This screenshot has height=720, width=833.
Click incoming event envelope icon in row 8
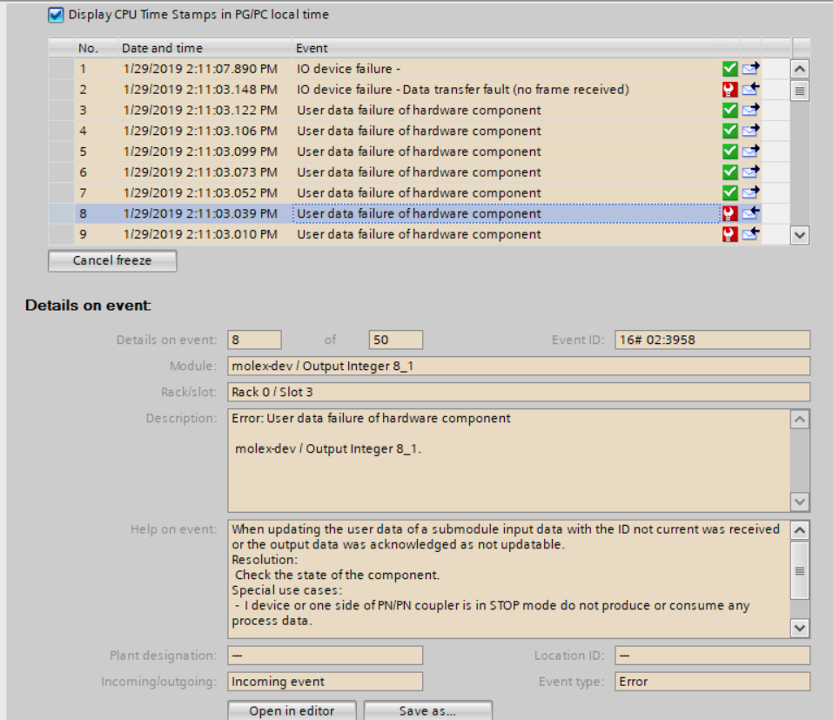(750, 213)
